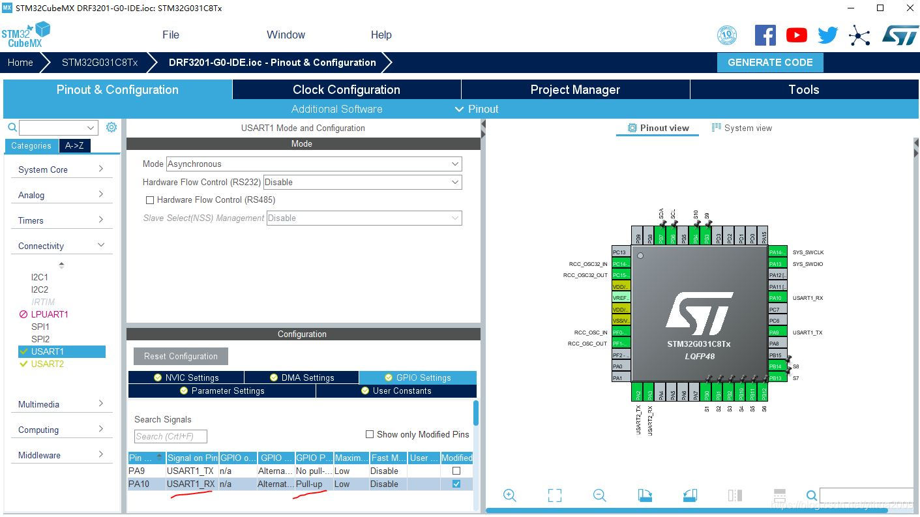920x517 pixels.
Task: Select USART2 in Connectivity list
Action: pos(47,364)
